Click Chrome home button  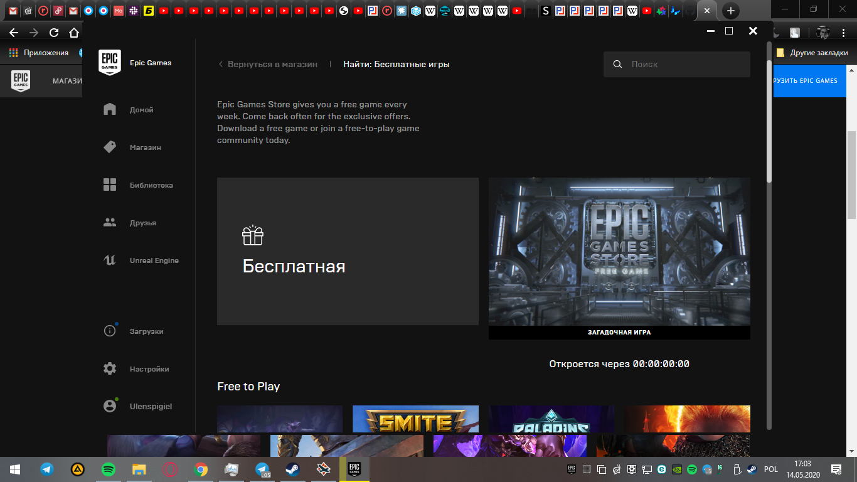coord(74,33)
